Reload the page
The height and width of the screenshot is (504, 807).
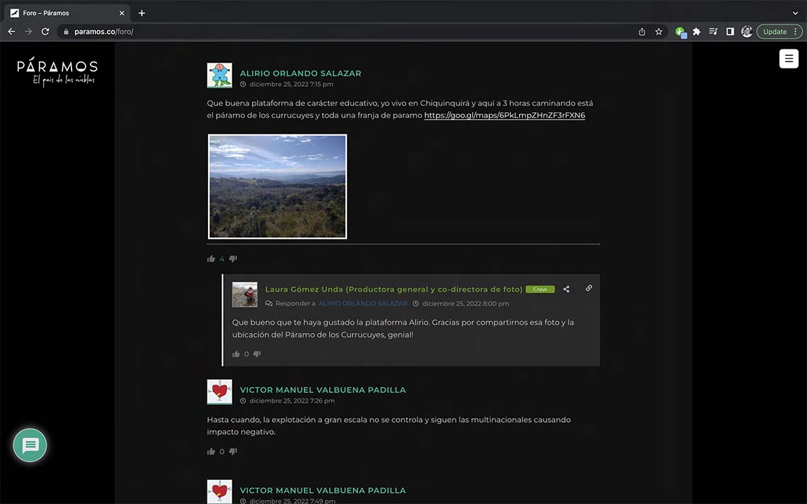tap(45, 32)
